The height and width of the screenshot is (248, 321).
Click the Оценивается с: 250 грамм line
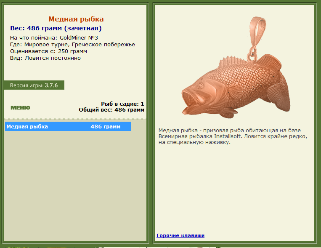pos(48,51)
